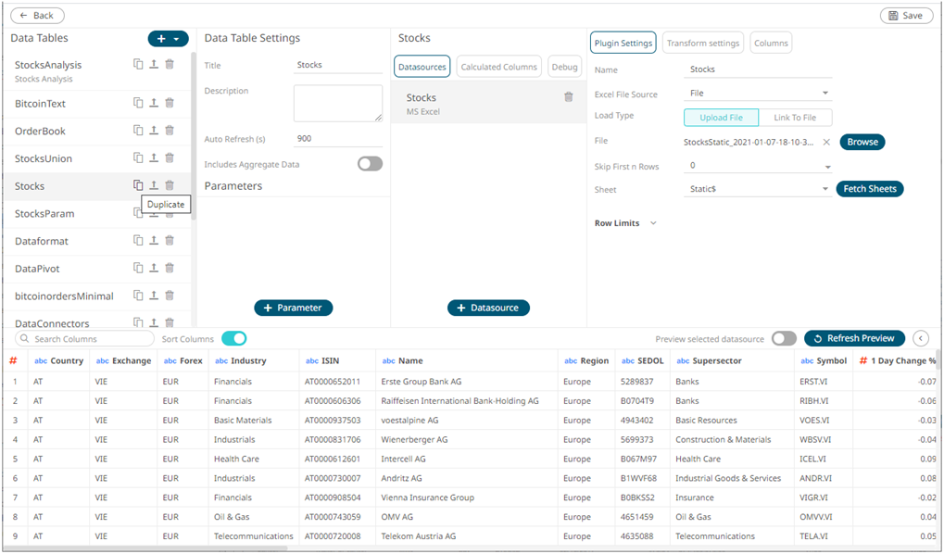944x554 pixels.
Task: Turn off Sort Columns switch
Action: 233,338
